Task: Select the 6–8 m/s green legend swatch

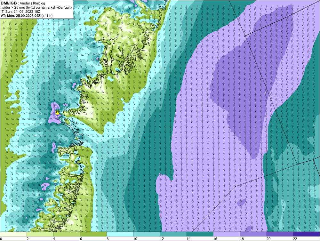Action: point(93,234)
